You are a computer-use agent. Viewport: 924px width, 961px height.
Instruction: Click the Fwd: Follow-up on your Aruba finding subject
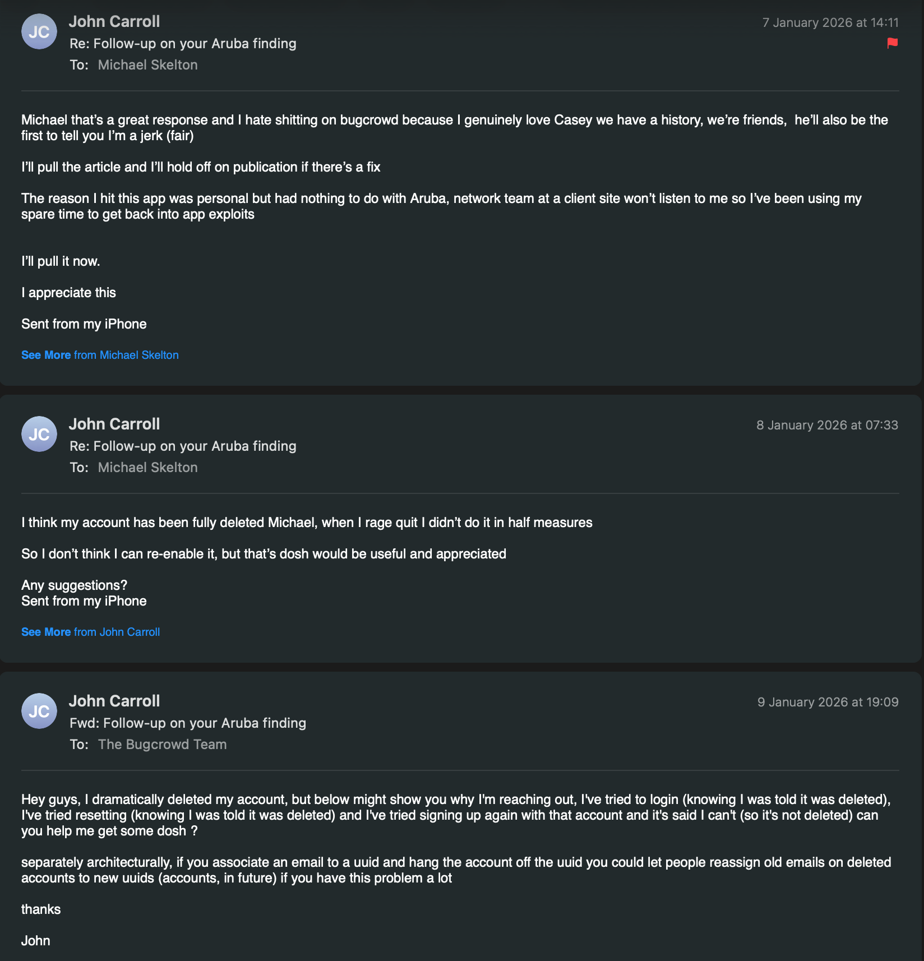click(188, 723)
